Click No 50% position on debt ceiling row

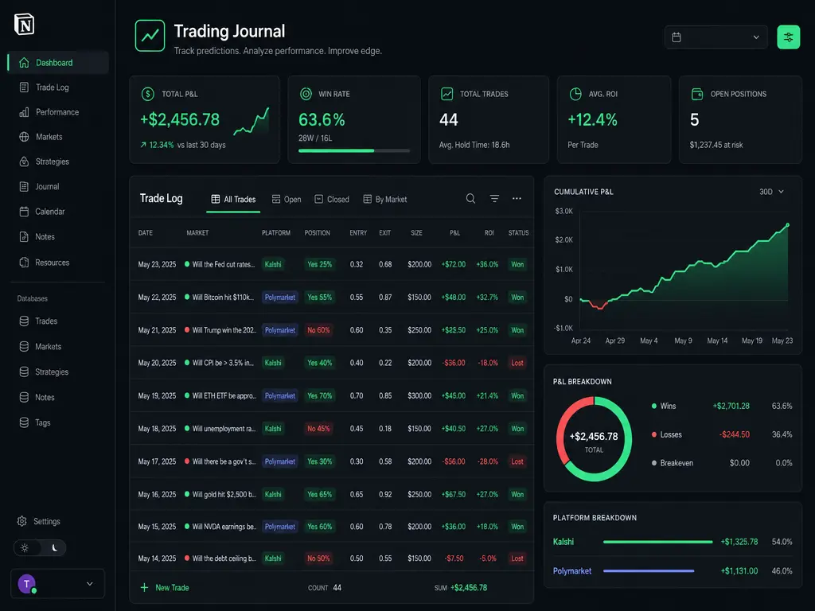pos(318,558)
